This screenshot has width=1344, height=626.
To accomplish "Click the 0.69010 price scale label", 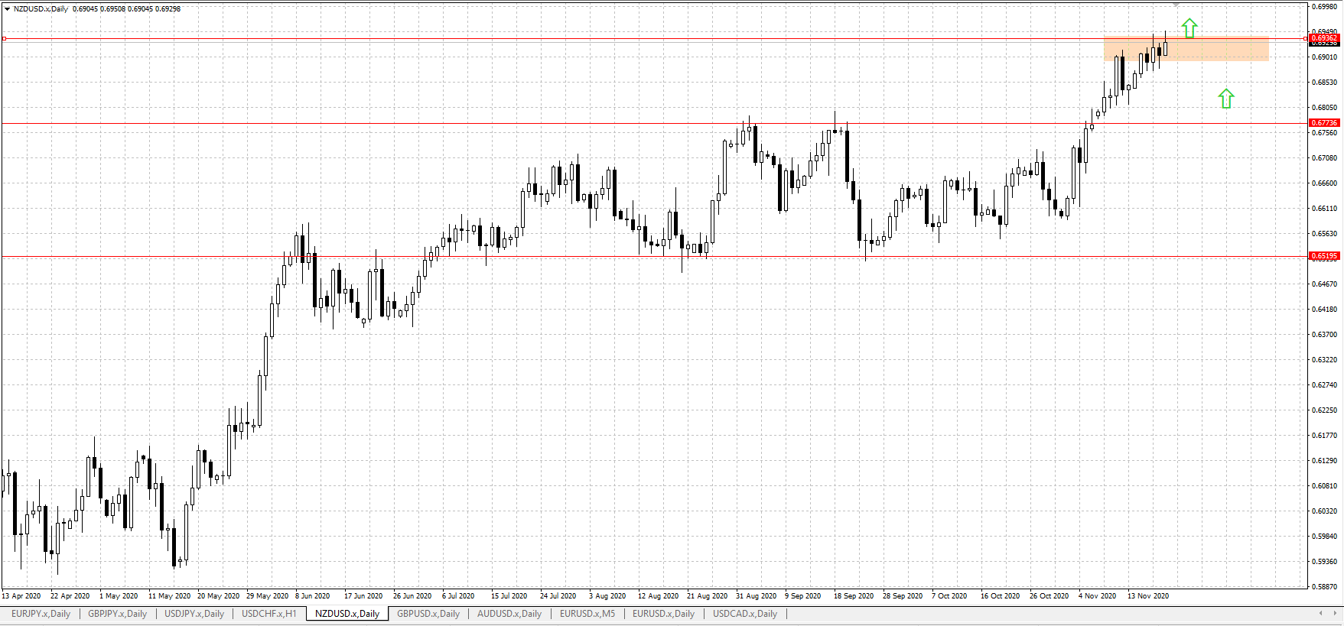I will [1324, 57].
